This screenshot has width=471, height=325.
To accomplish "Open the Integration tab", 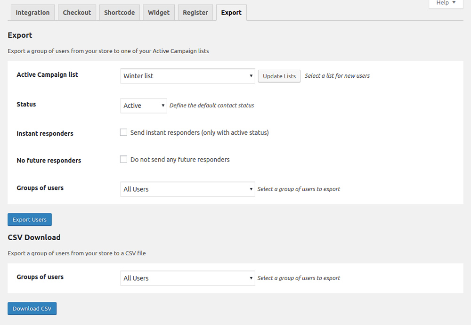I will coord(32,13).
